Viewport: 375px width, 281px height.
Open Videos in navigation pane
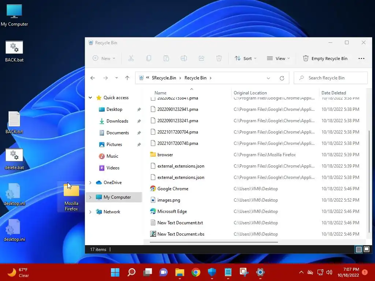click(x=113, y=168)
